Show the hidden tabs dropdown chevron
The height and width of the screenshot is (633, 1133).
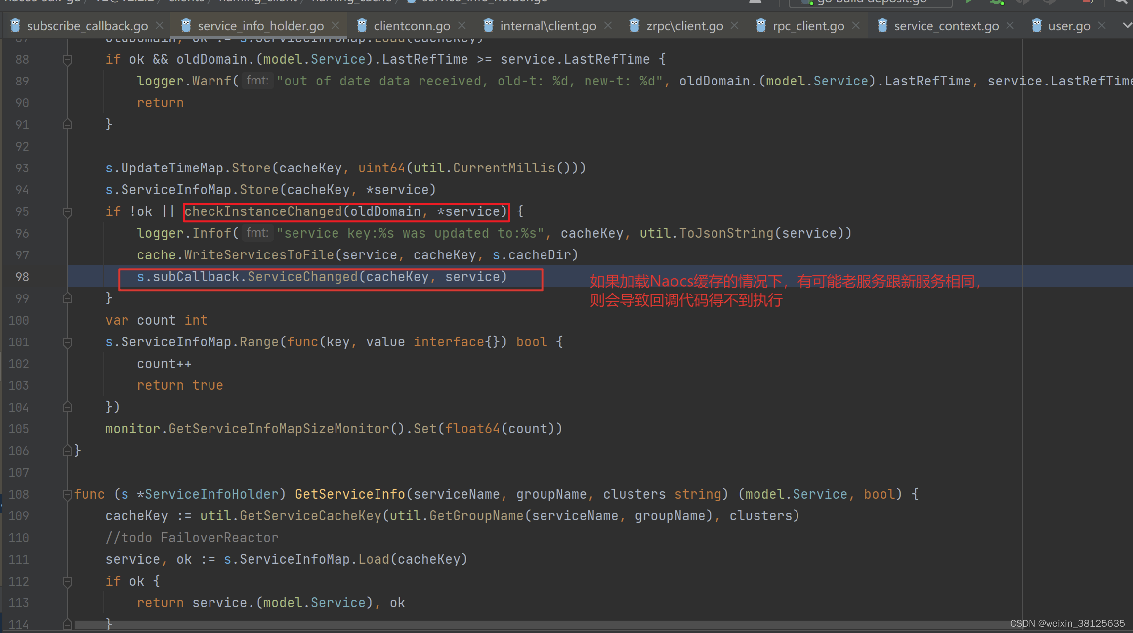1126,25
